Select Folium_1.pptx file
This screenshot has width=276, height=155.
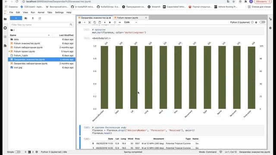point(42,56)
